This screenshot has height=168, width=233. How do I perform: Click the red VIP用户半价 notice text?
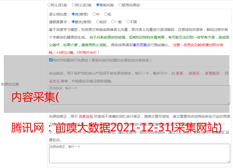point(88,53)
